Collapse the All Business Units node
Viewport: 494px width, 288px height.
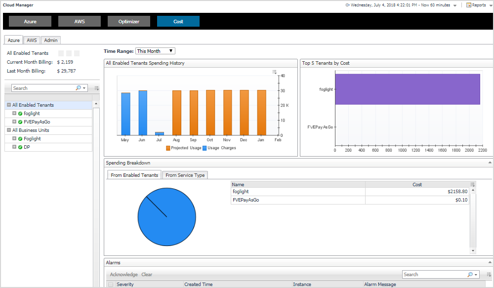tap(9, 130)
